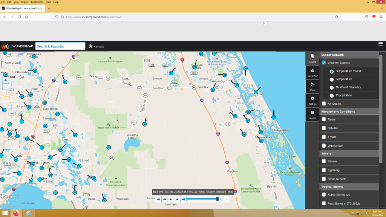The height and width of the screenshot is (217, 386).
Task: Open the History menu
Action: click(25, 2)
